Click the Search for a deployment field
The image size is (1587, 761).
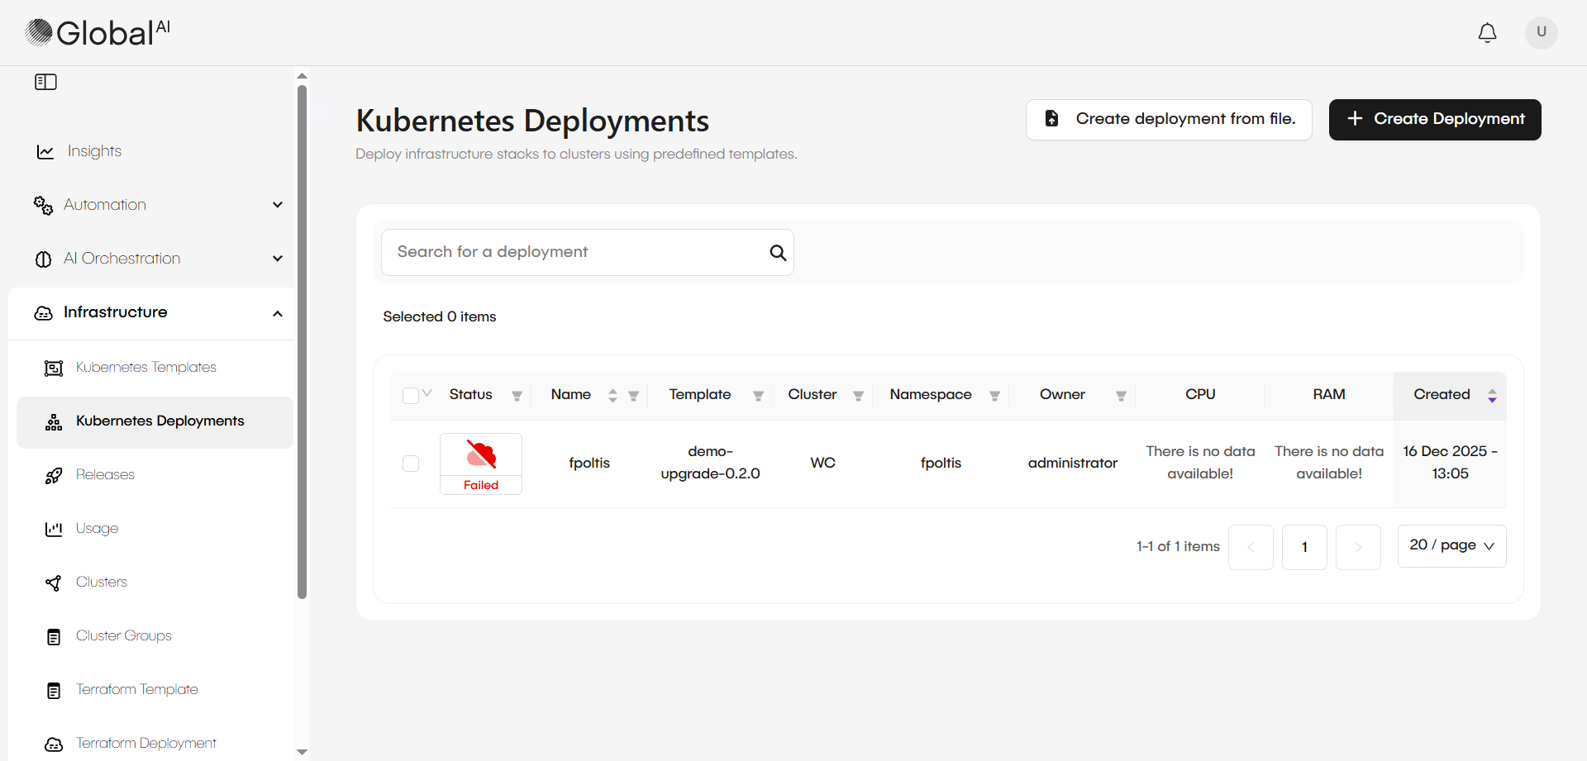pyautogui.click(x=574, y=253)
